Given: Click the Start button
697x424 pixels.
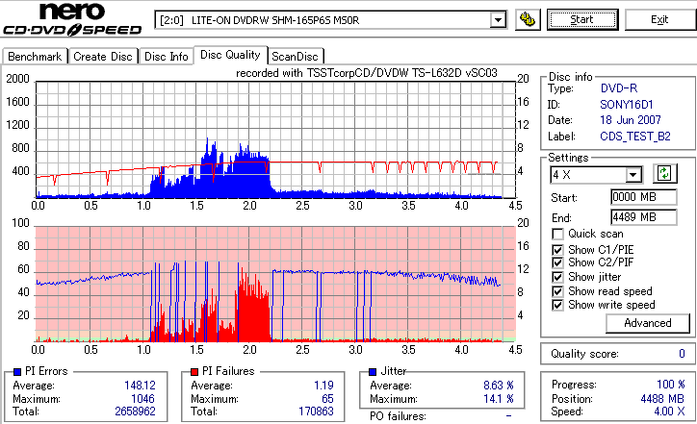Looking at the screenshot, I should tap(582, 19).
